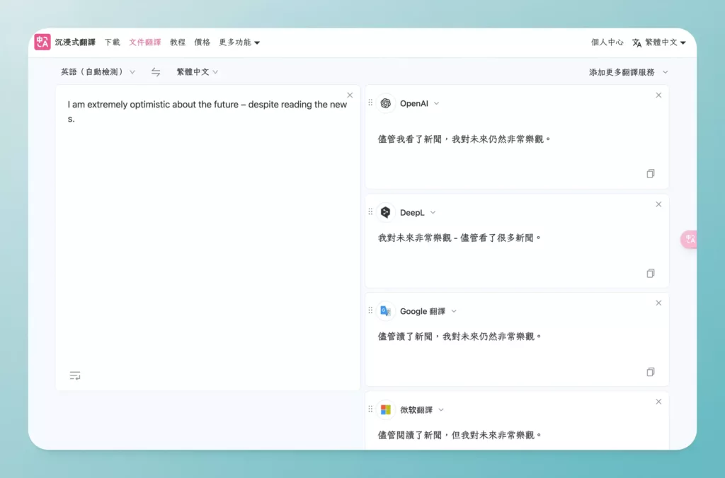725x478 pixels.
Task: Copy the OpenAI translation result
Action: 651,174
